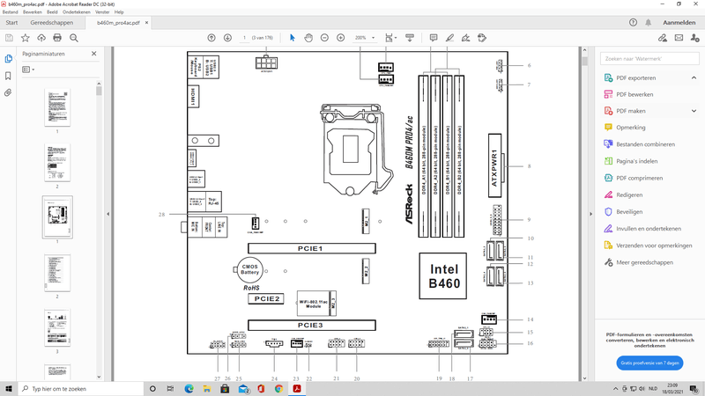Open Invullen en ondertekenen tool
This screenshot has height=396, width=705.
(x=649, y=229)
